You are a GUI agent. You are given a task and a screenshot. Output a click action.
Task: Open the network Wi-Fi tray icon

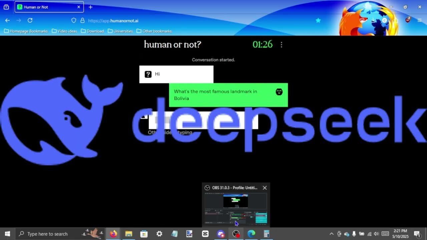coord(369,234)
